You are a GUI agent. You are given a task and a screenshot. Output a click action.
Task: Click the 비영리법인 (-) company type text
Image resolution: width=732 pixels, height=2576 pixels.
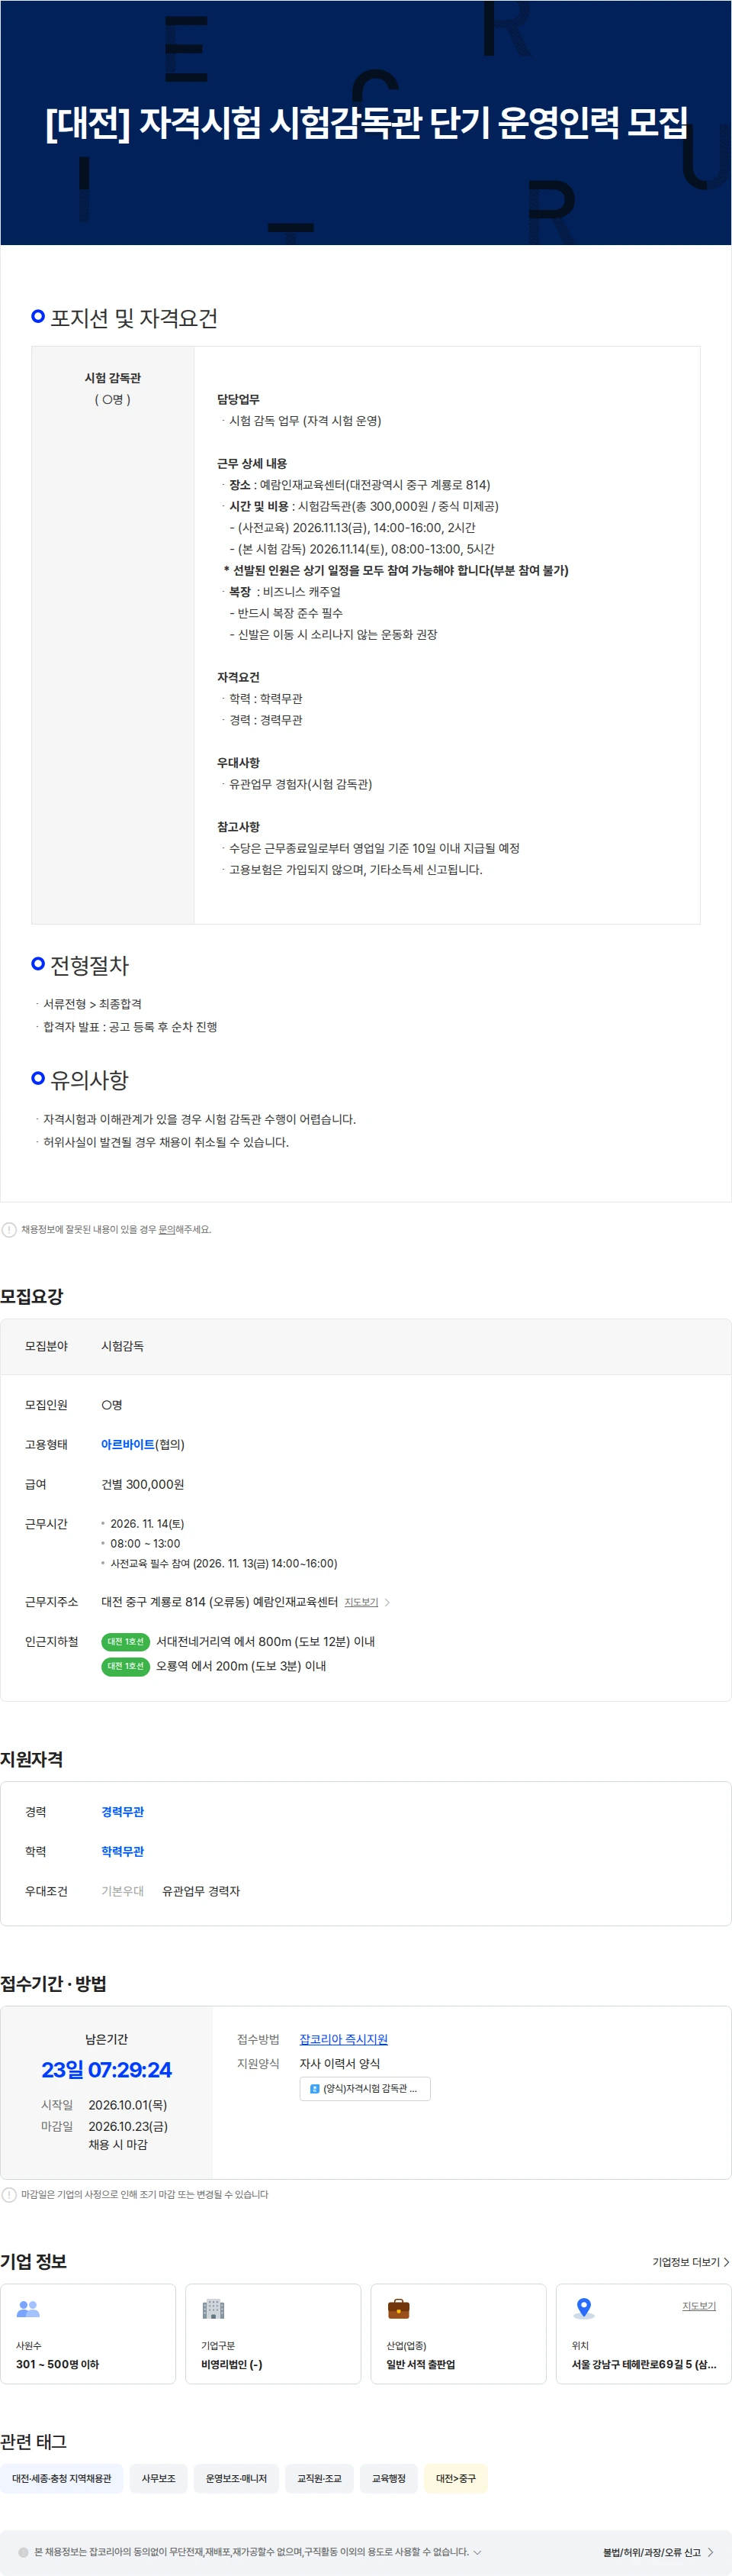point(232,2365)
